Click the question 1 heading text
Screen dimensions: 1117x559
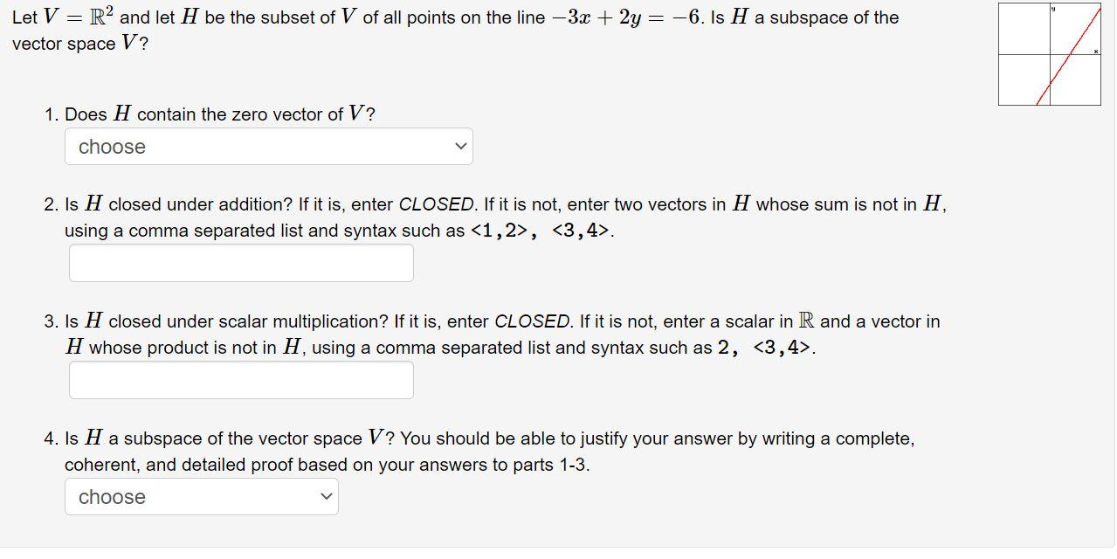tap(210, 114)
